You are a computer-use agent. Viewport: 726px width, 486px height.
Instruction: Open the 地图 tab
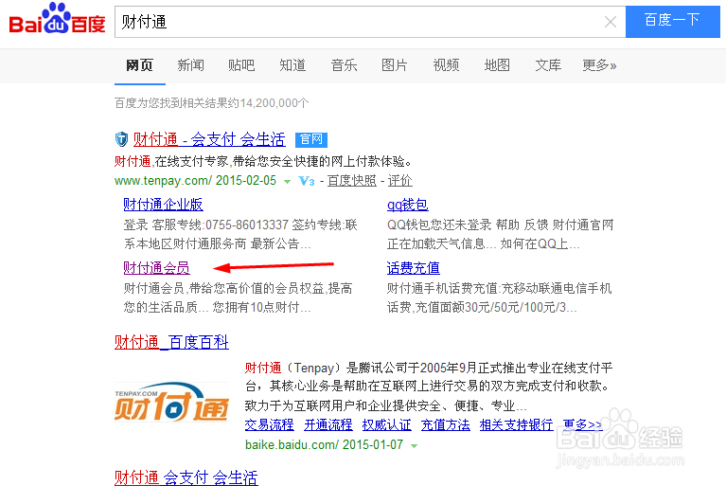pyautogui.click(x=497, y=65)
